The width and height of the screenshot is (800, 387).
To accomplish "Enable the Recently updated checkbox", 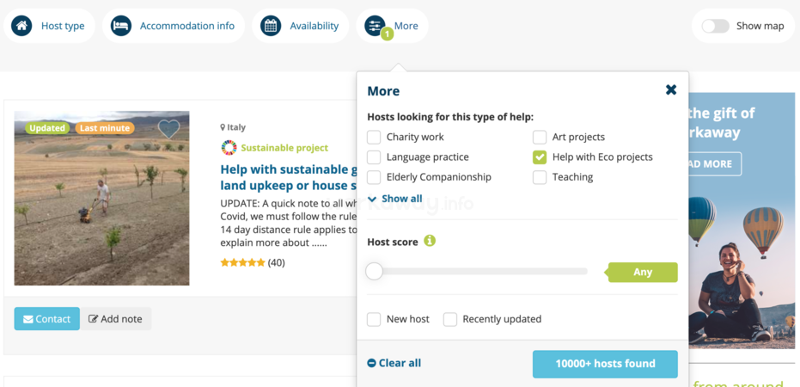I will pyautogui.click(x=450, y=320).
